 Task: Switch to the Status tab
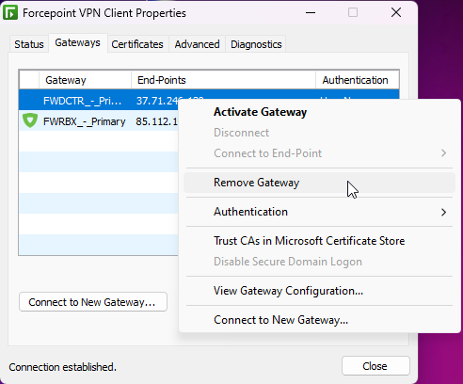29,44
